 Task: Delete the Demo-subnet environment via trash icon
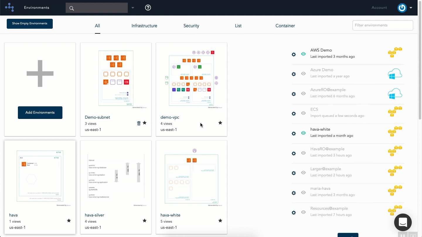pos(139,123)
